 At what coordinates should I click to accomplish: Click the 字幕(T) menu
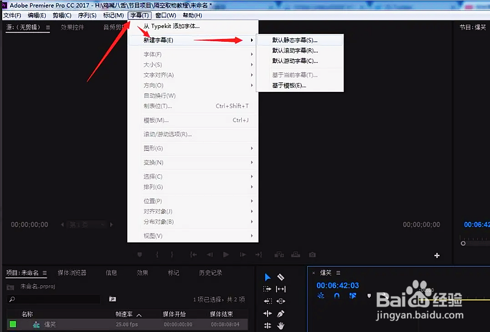point(140,15)
